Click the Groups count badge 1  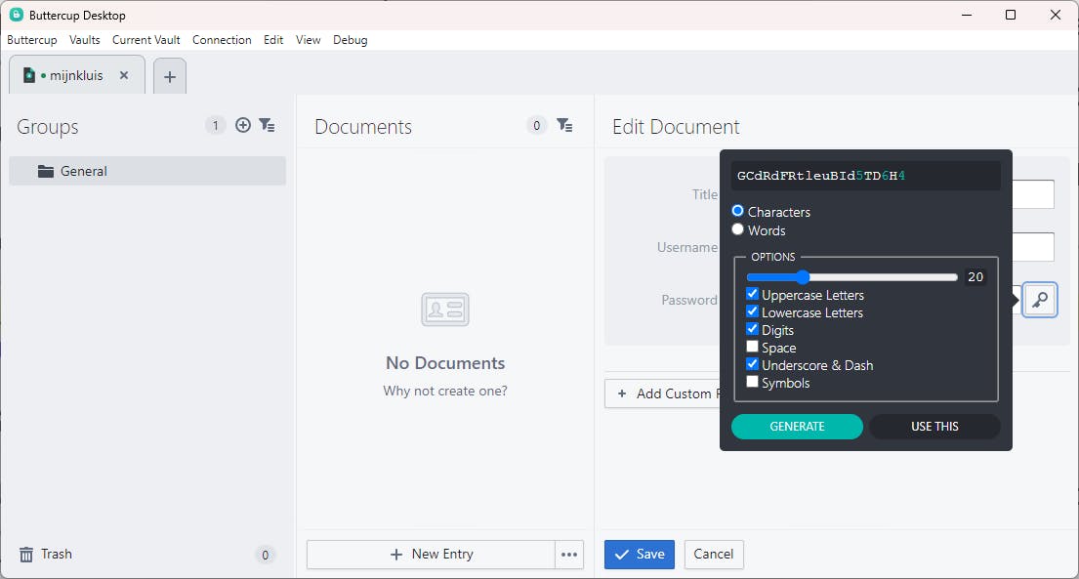coord(216,125)
